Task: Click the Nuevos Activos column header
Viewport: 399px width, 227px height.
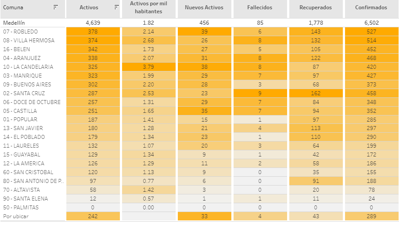Action: tap(204, 7)
